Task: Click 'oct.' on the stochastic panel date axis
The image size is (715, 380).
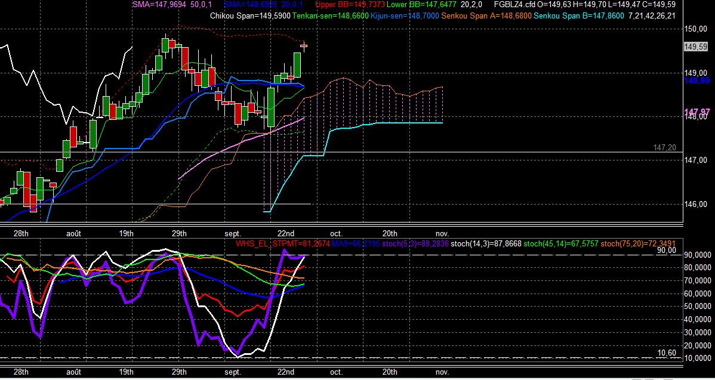Action: (x=336, y=372)
